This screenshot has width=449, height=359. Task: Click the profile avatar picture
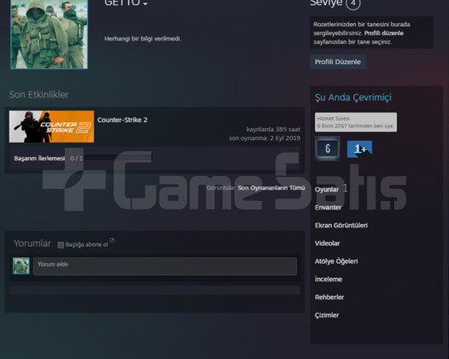49,34
